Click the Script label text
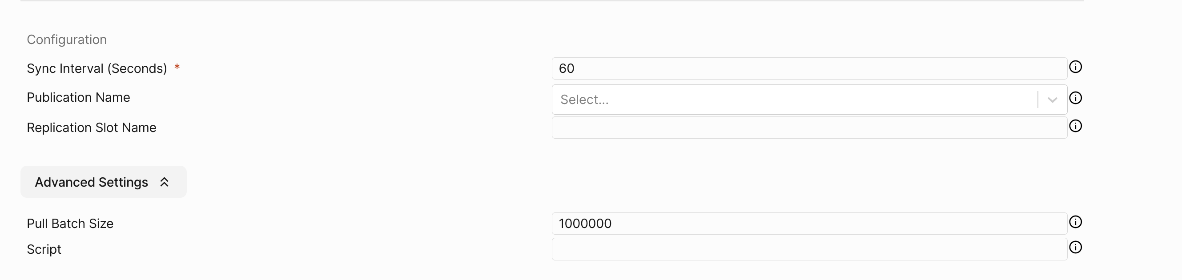Viewport: 1182px width, 280px height. [x=44, y=250]
